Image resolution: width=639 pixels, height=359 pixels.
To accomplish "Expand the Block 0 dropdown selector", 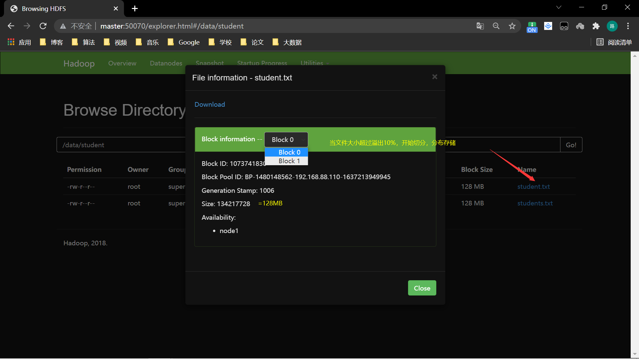I will click(286, 140).
